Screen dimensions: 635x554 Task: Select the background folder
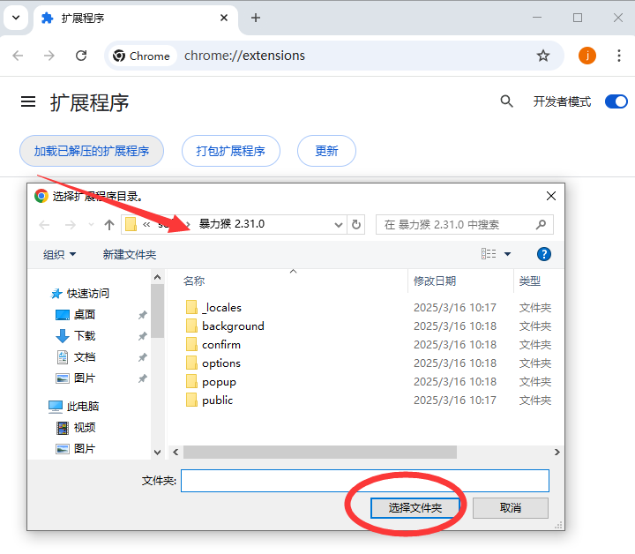pos(225,326)
